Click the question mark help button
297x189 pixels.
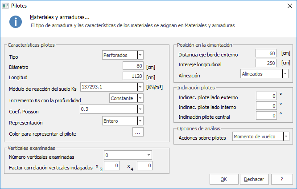282,179
